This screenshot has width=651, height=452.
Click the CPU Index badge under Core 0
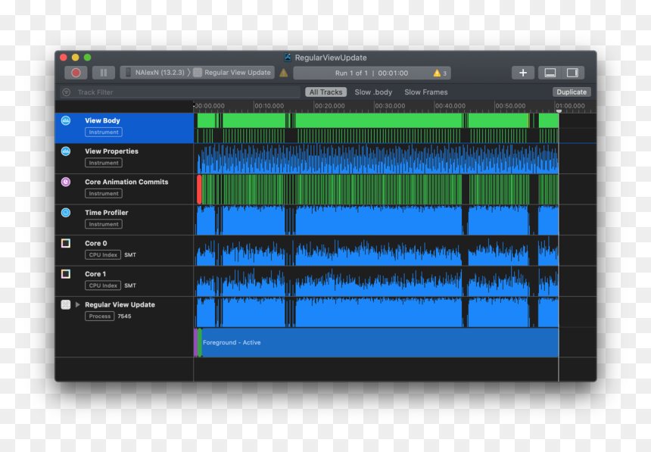coord(103,254)
